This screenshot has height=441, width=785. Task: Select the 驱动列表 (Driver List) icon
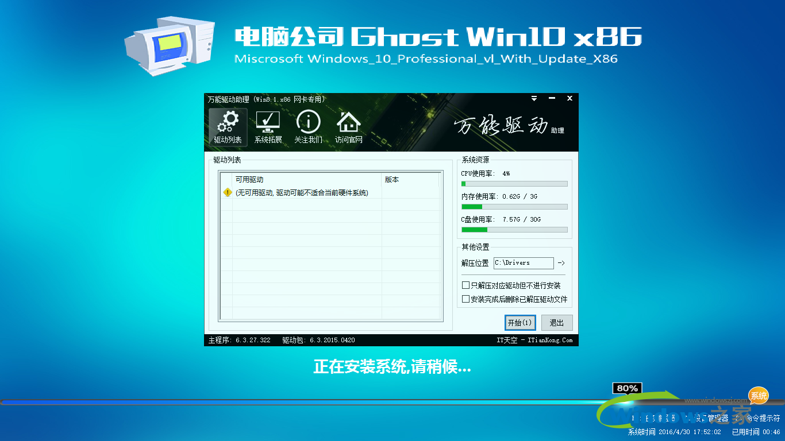(x=227, y=126)
